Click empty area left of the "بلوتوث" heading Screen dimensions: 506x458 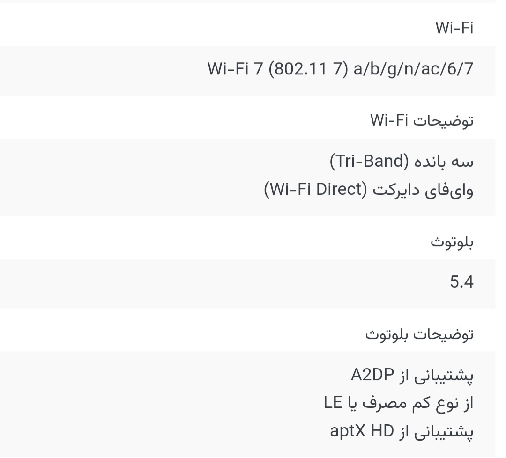[211, 243]
